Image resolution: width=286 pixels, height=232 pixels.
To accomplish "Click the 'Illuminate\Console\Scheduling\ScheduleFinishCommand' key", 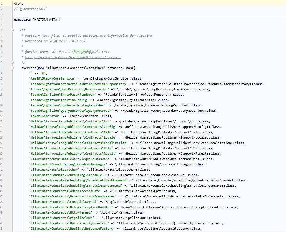I will pyautogui.click(x=78, y=180).
